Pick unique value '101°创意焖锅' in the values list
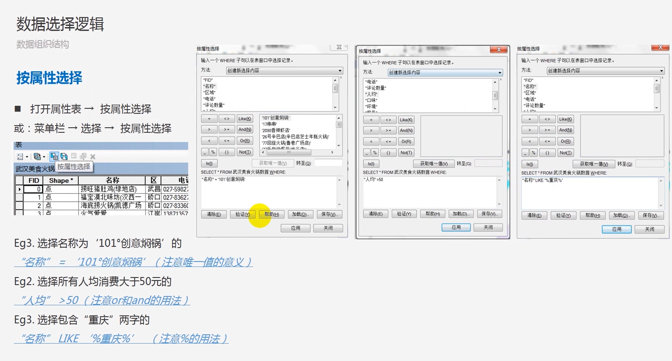The height and width of the screenshot is (361, 672). click(275, 118)
